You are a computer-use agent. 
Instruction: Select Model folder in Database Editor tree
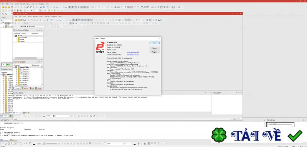click(22, 40)
